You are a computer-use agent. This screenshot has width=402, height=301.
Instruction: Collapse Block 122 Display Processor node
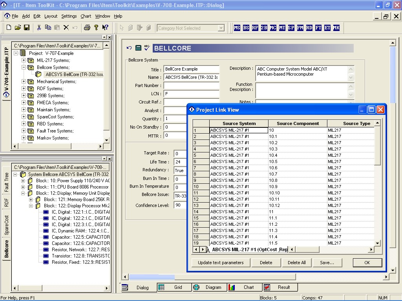31,206
